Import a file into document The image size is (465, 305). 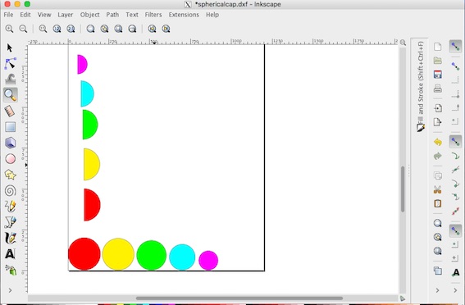(438, 108)
